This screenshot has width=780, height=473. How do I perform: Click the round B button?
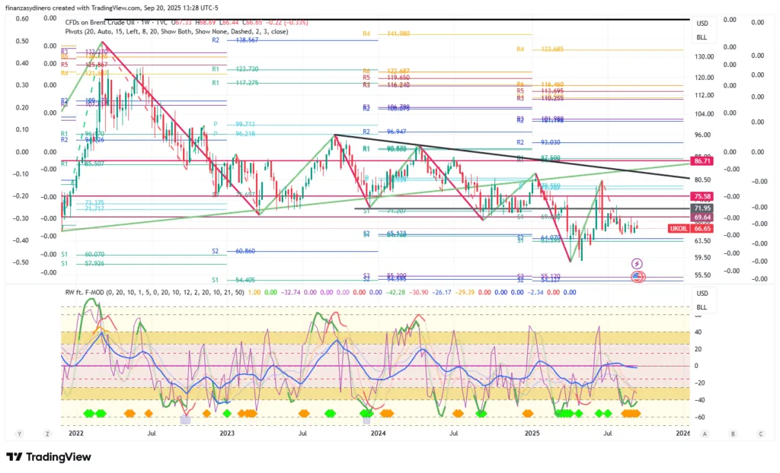pyautogui.click(x=733, y=433)
